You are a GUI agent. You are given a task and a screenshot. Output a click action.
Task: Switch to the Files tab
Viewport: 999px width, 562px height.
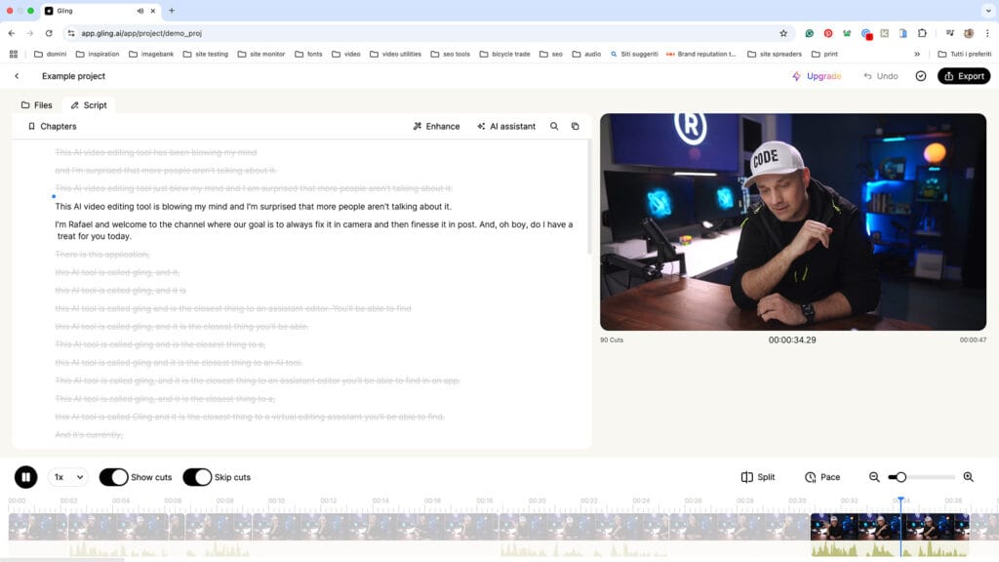[37, 104]
